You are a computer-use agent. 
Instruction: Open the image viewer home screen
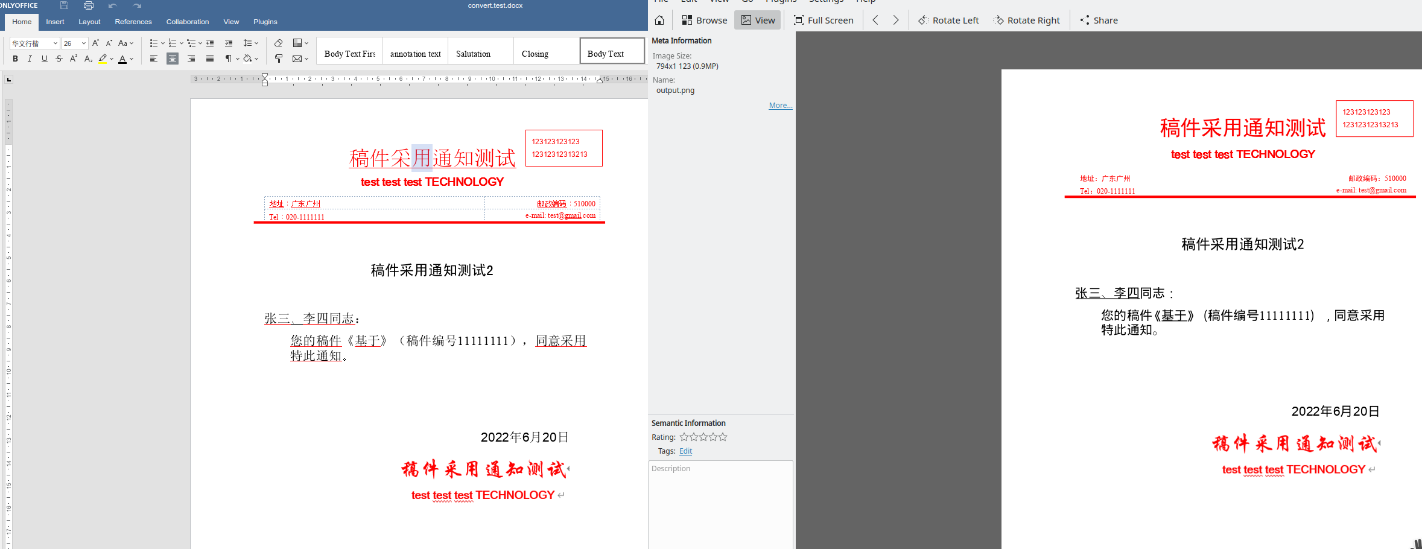point(659,20)
